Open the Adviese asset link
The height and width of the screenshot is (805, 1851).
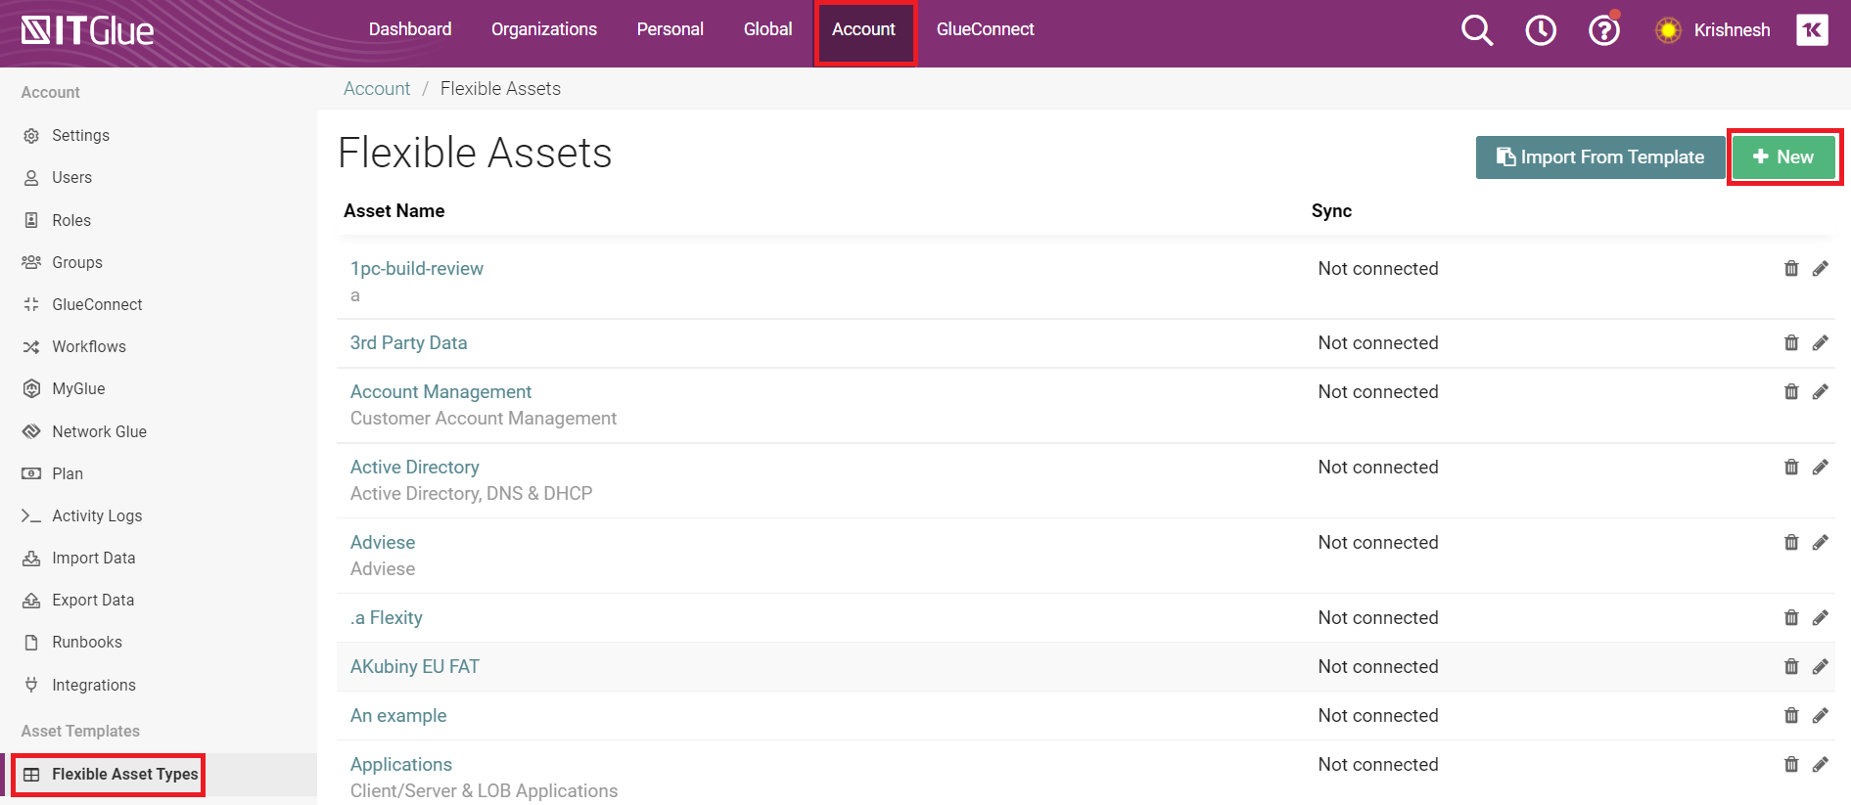[383, 542]
